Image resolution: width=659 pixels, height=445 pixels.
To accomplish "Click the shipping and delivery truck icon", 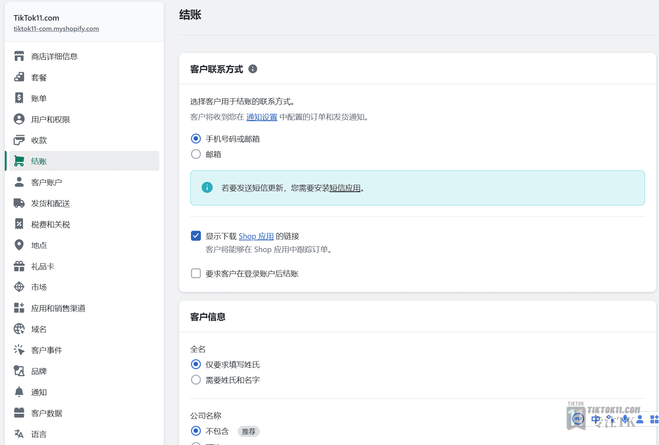I will click(x=19, y=203).
